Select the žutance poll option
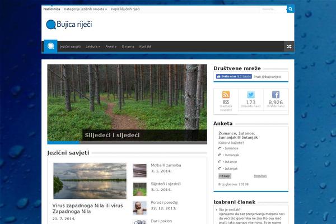 pos(220,162)
